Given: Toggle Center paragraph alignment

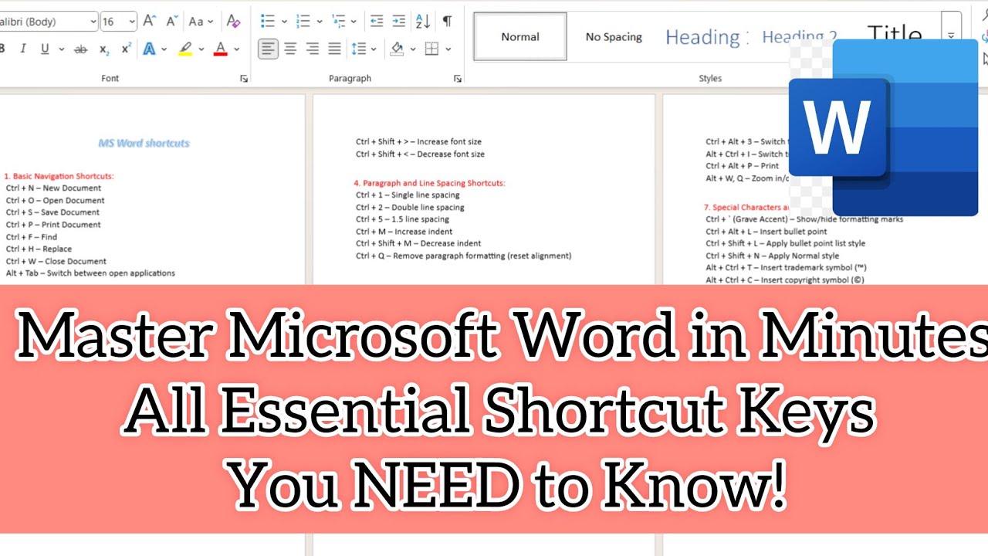Looking at the screenshot, I should tap(290, 49).
